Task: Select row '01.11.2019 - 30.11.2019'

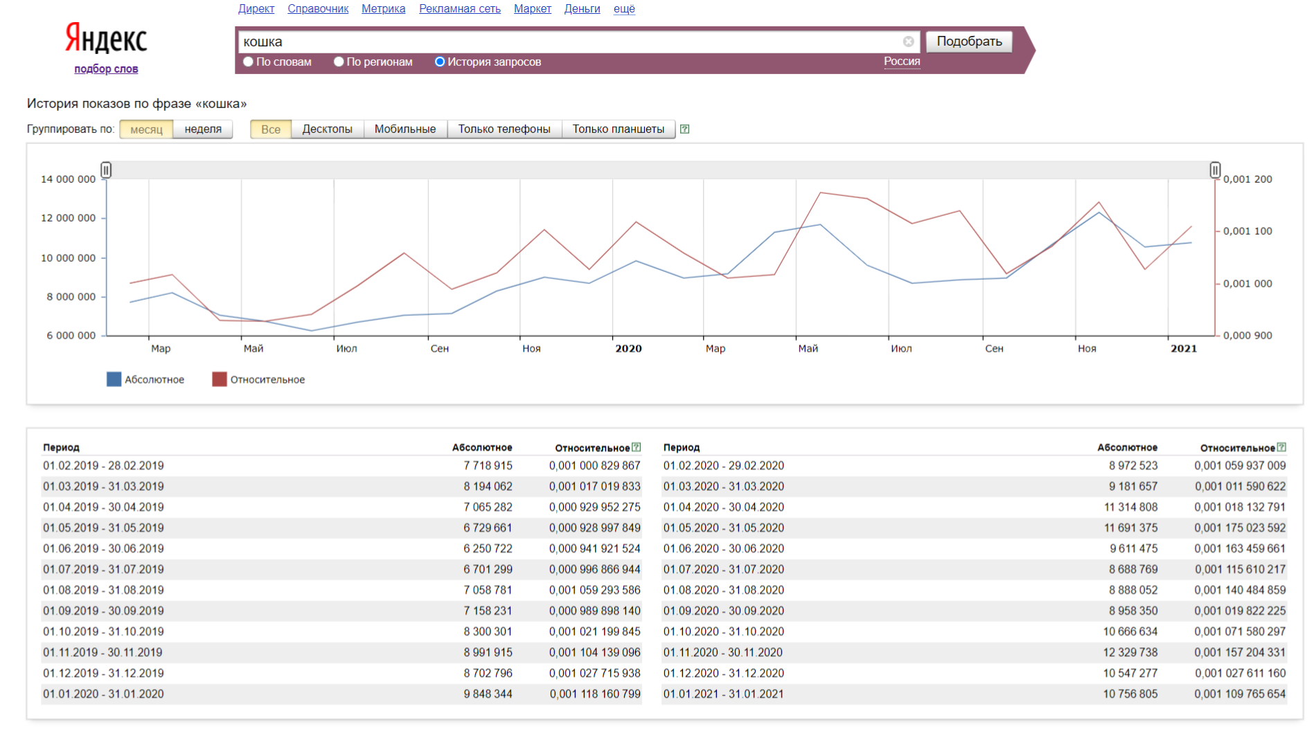Action: point(341,653)
